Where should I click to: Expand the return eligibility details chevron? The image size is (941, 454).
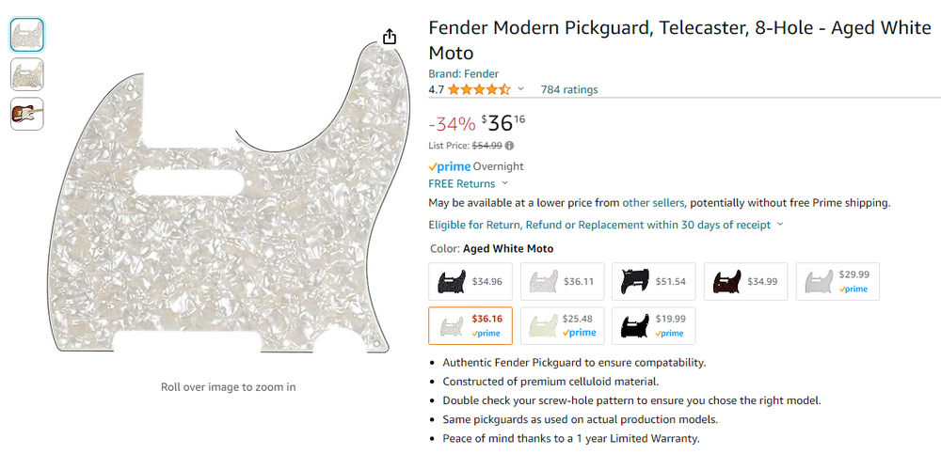780,225
